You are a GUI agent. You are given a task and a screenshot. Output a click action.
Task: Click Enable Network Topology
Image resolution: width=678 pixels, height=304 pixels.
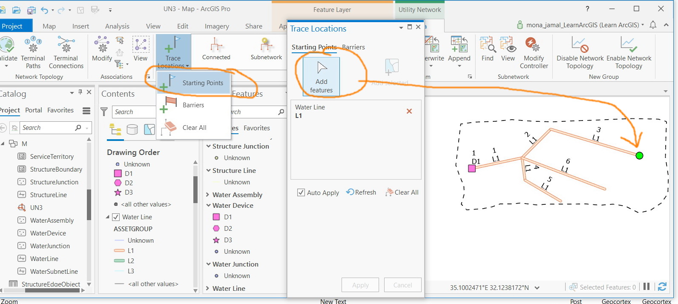pyautogui.click(x=629, y=53)
